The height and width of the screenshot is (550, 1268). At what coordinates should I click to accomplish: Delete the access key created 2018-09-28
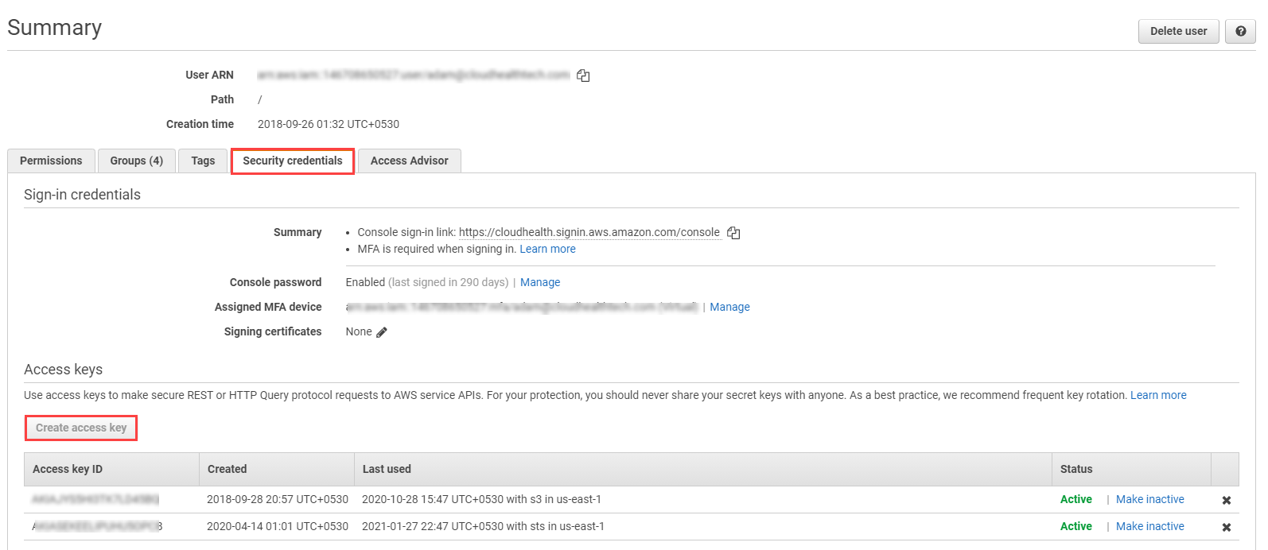(x=1227, y=500)
